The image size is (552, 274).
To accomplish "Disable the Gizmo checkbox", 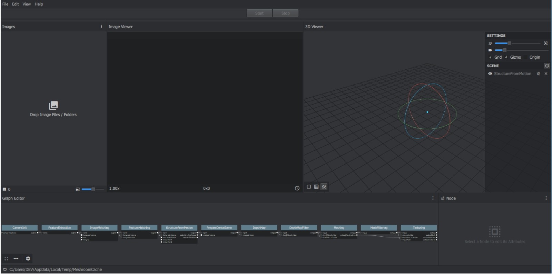I will point(506,57).
